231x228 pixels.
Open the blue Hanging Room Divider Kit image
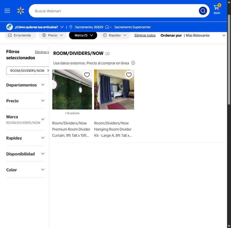point(114,89)
